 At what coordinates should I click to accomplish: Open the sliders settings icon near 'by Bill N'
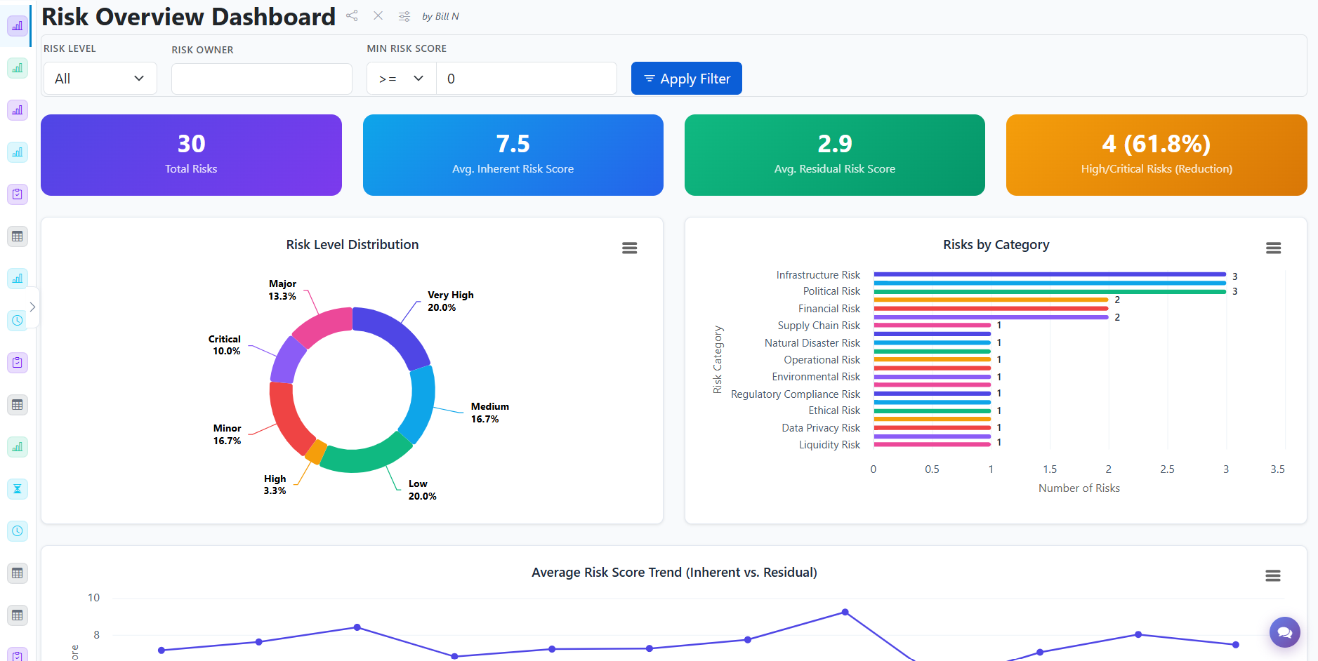click(404, 16)
